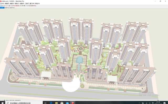Open the notification center icon
168x104 pixels.
165,103
